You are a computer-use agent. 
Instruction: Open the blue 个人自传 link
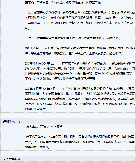coord(15,121)
